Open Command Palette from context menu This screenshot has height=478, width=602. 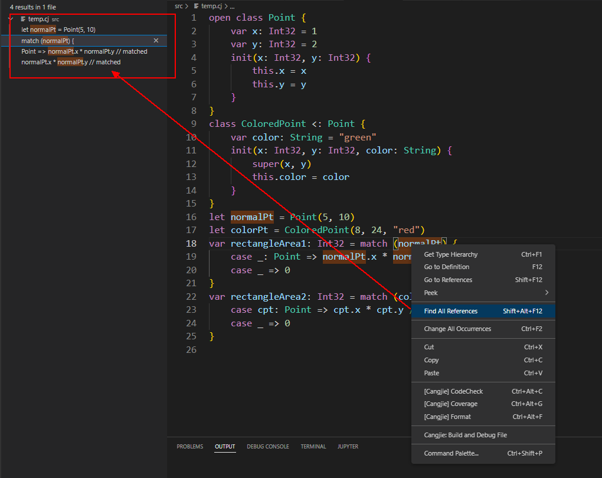click(451, 453)
